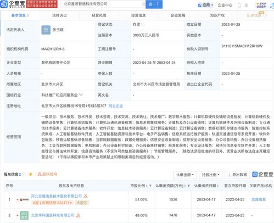Open 企业中心 in the header

(225, 5)
